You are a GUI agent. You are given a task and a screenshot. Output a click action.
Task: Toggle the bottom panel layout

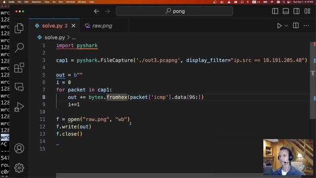click(286, 11)
